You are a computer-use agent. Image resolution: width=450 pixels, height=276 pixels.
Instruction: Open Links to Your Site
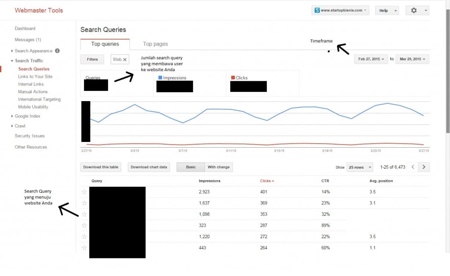(35, 76)
